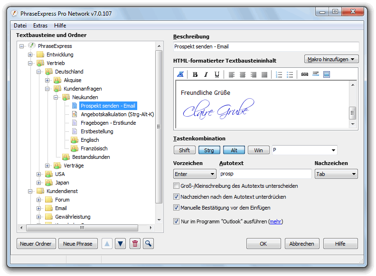Expand the USA folder

coord(38,174)
